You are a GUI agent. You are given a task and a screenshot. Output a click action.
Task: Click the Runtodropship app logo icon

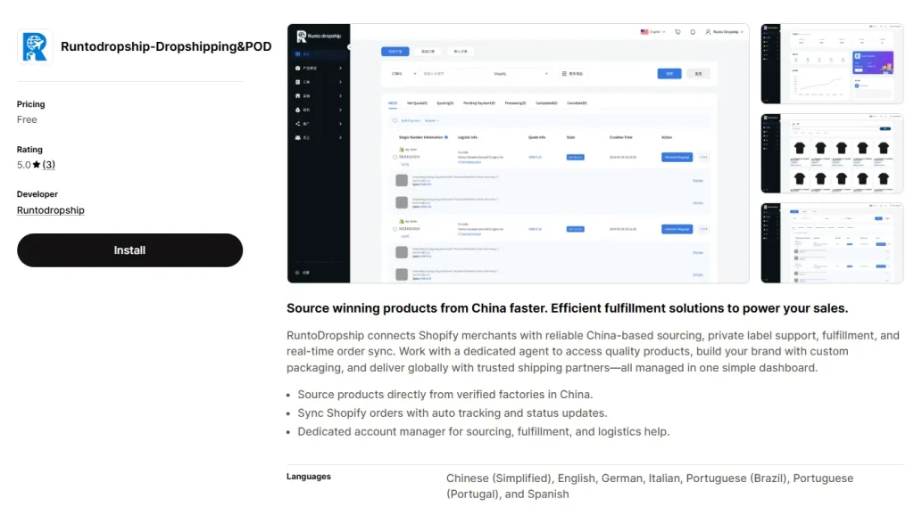click(x=35, y=46)
